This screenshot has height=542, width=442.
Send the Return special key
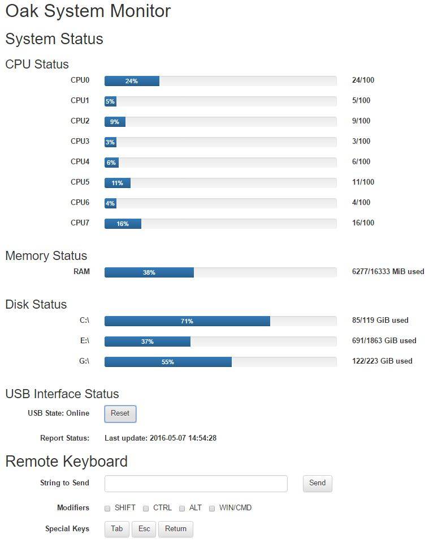pyautogui.click(x=176, y=529)
